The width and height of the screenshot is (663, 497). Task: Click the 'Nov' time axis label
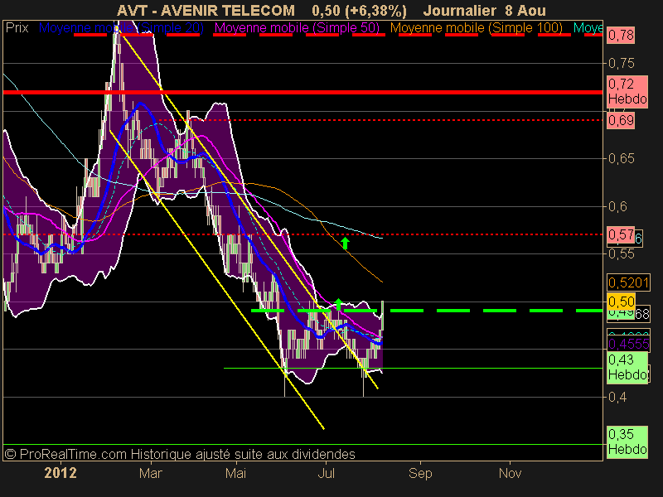(x=510, y=473)
